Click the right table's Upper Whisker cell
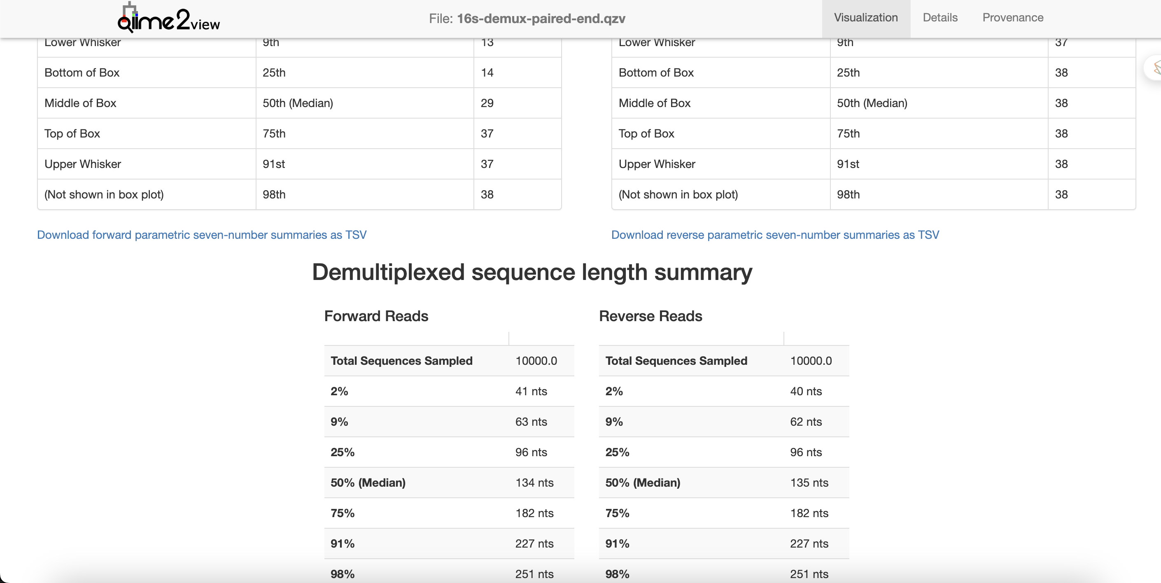The height and width of the screenshot is (583, 1161). [x=656, y=164]
